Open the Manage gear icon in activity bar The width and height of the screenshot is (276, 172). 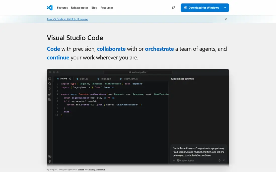(50, 161)
